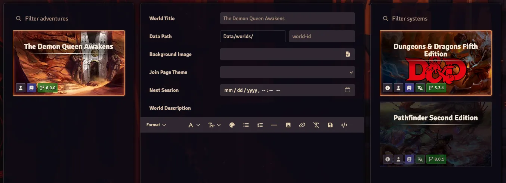Select the Dungeons & Dragons Fifth Edition card
Screen dimensions: 506x183
click(436, 62)
